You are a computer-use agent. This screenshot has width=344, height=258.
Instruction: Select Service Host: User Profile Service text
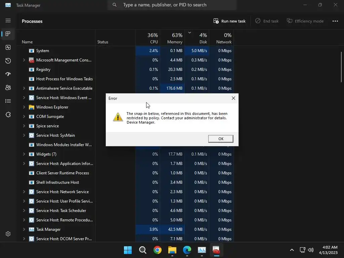click(x=64, y=201)
